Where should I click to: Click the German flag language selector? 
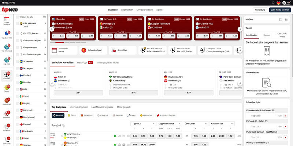[278, 3]
